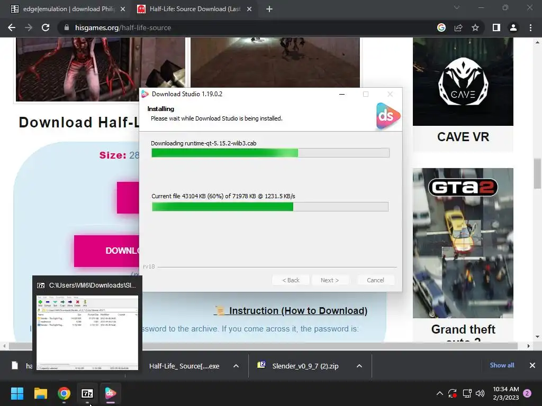The width and height of the screenshot is (542, 406).
Task: Open Chrome three-dot menu
Action: pos(530,27)
